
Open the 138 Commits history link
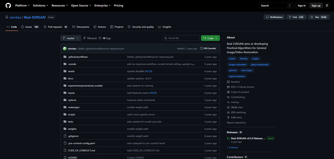coord(208,49)
